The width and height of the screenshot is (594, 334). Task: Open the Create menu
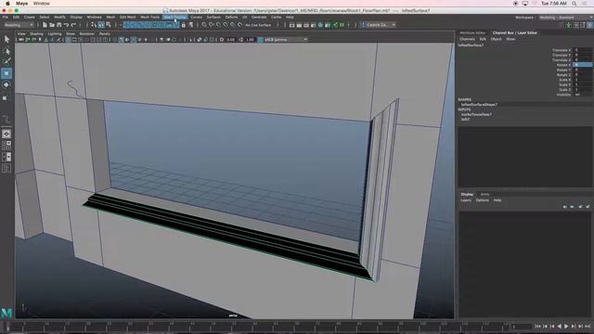[x=29, y=17]
